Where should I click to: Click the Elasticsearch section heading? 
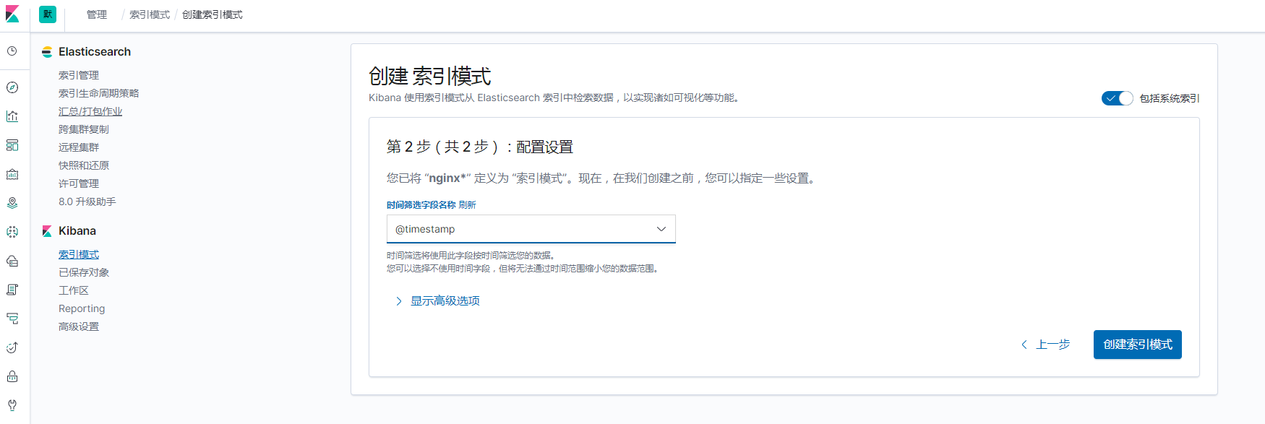coord(95,52)
